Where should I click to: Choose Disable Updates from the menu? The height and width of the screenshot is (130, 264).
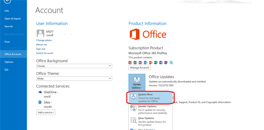[150, 109]
